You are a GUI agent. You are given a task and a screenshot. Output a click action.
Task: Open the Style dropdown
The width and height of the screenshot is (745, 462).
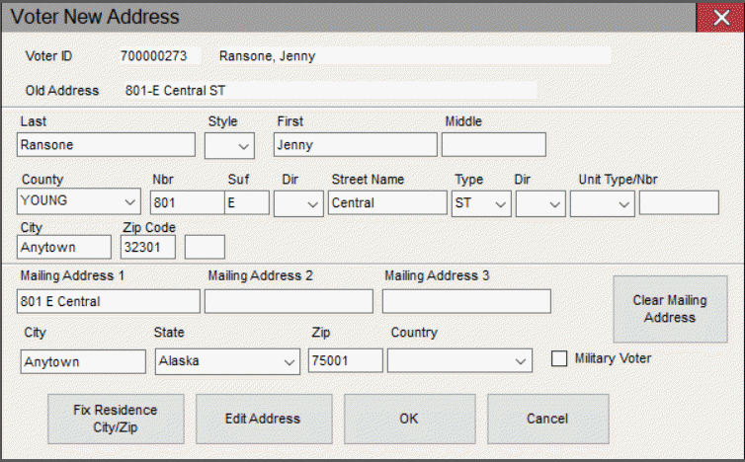pyautogui.click(x=229, y=146)
